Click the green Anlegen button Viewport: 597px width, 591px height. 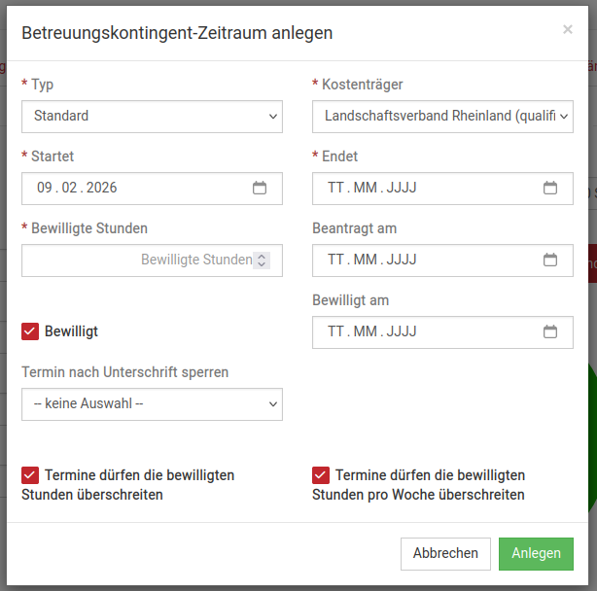click(536, 553)
